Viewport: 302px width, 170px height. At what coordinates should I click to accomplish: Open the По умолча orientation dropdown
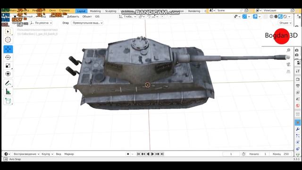click(x=41, y=23)
